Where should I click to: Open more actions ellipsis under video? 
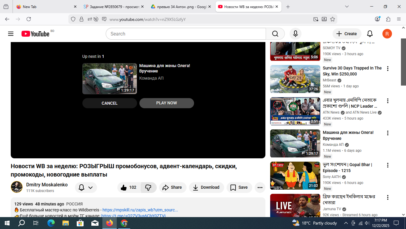pos(260,188)
